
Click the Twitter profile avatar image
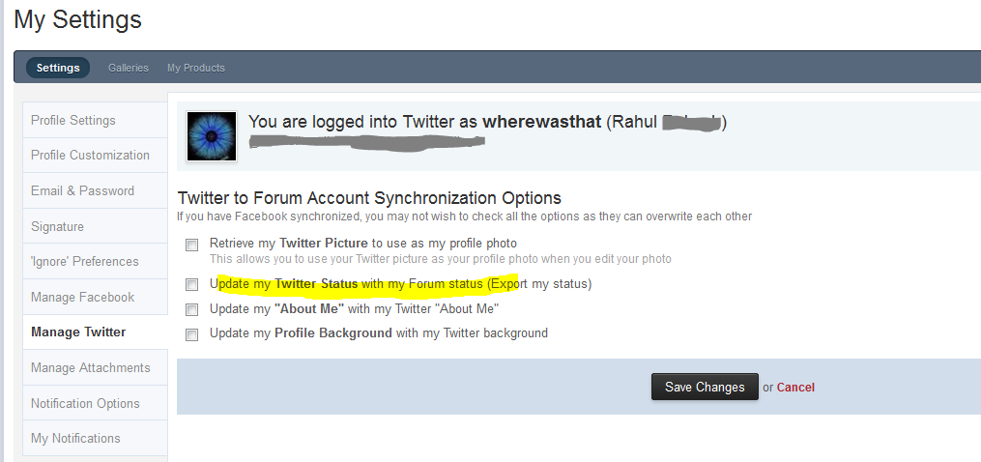click(212, 136)
